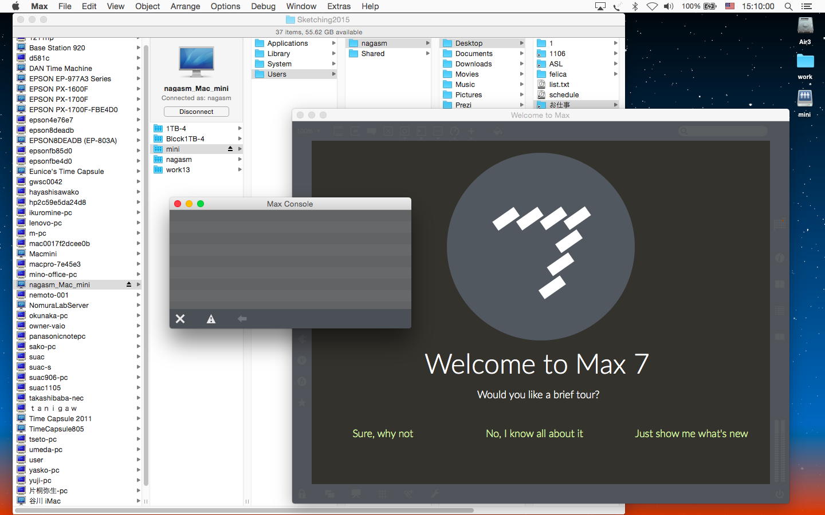The image size is (825, 515).
Task: Choose "Sure, why not" tour option
Action: coord(383,434)
